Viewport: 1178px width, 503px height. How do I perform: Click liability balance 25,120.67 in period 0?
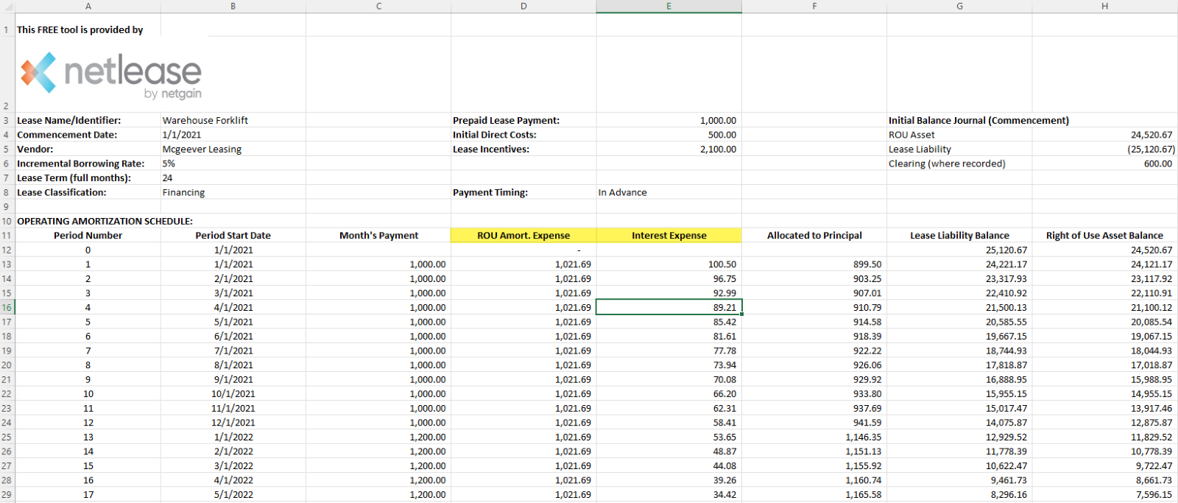[x=959, y=250]
